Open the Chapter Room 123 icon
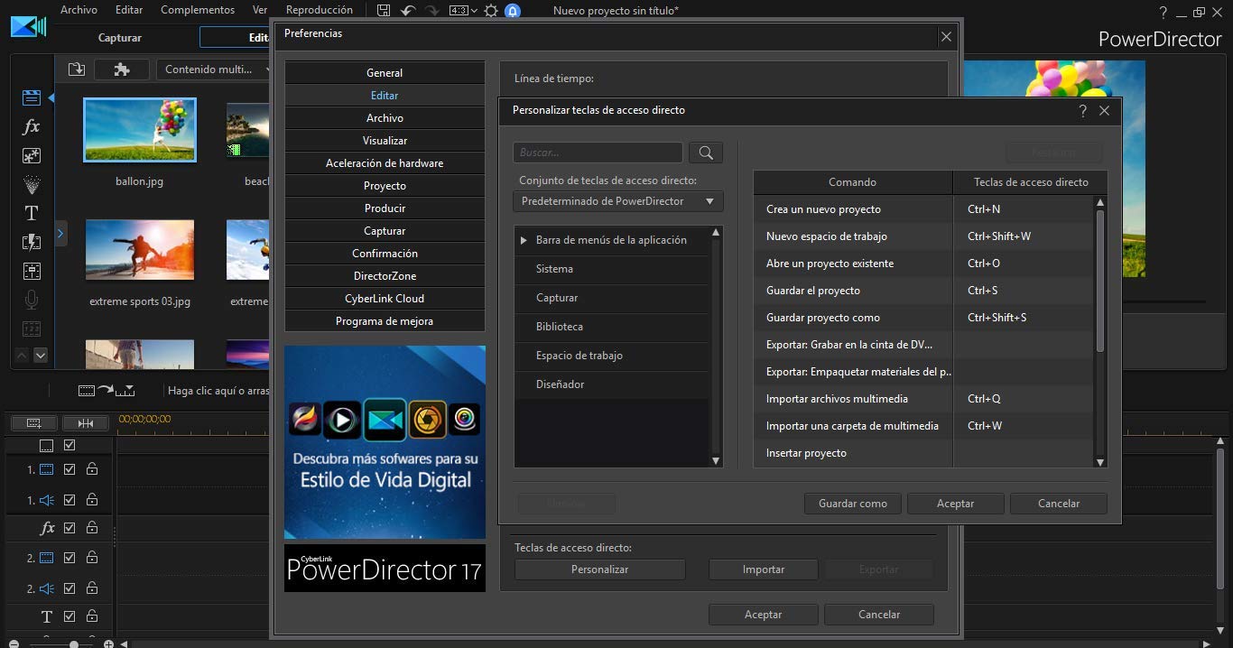Image resolution: width=1233 pixels, height=648 pixels. (32, 329)
